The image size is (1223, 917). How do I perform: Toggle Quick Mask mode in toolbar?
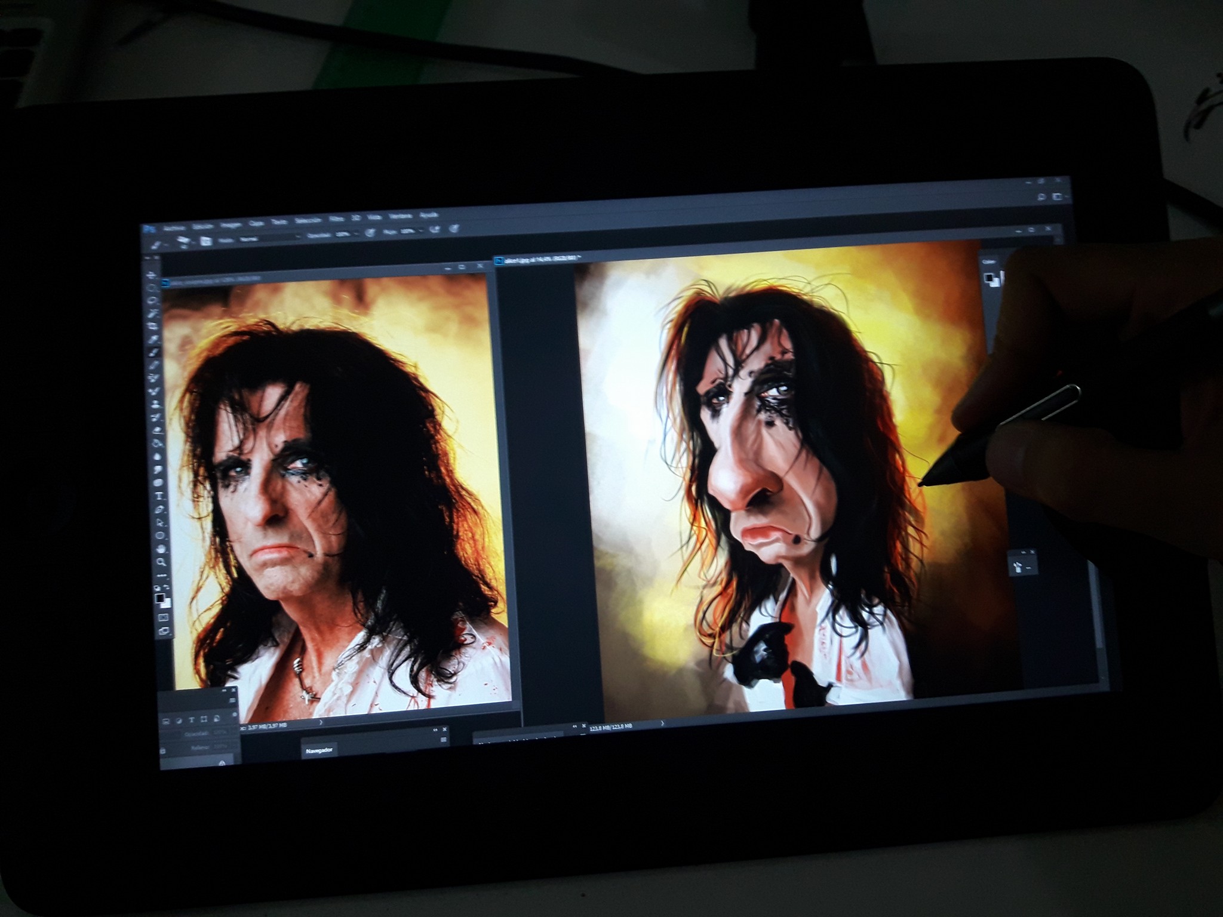(x=164, y=617)
